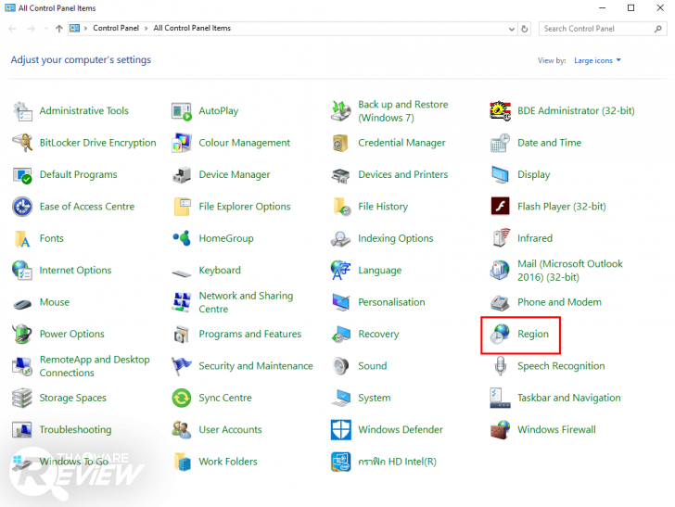Click the Internet Options globe icon
Image resolution: width=675 pixels, height=507 pixels.
pos(22,271)
